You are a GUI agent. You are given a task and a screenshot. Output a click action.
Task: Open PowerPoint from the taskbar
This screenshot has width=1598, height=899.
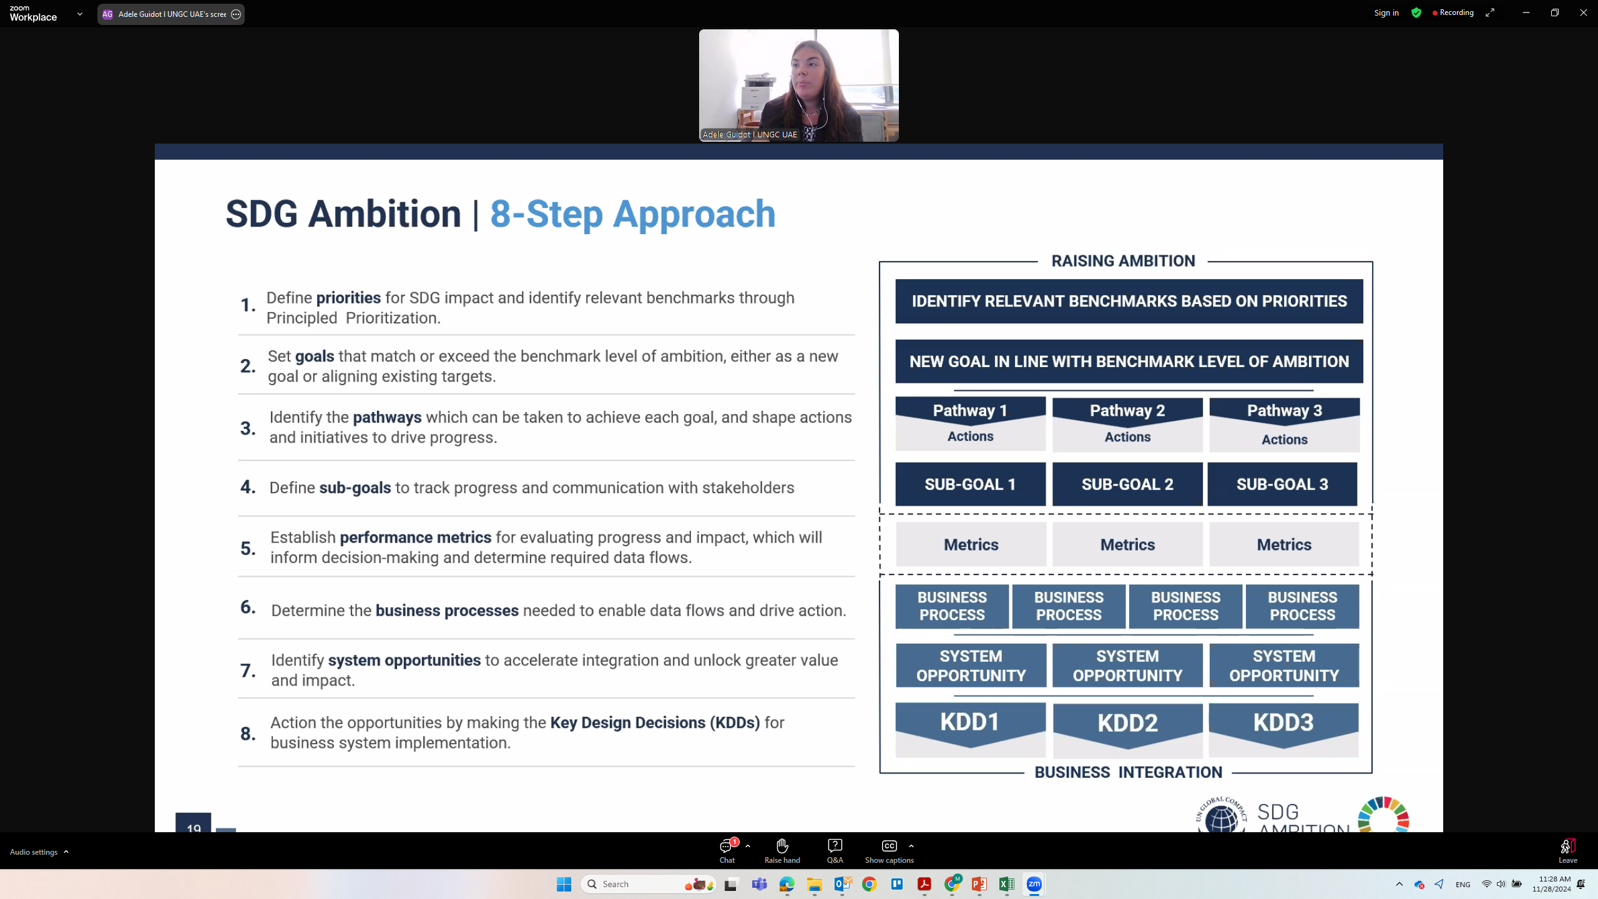tap(979, 884)
